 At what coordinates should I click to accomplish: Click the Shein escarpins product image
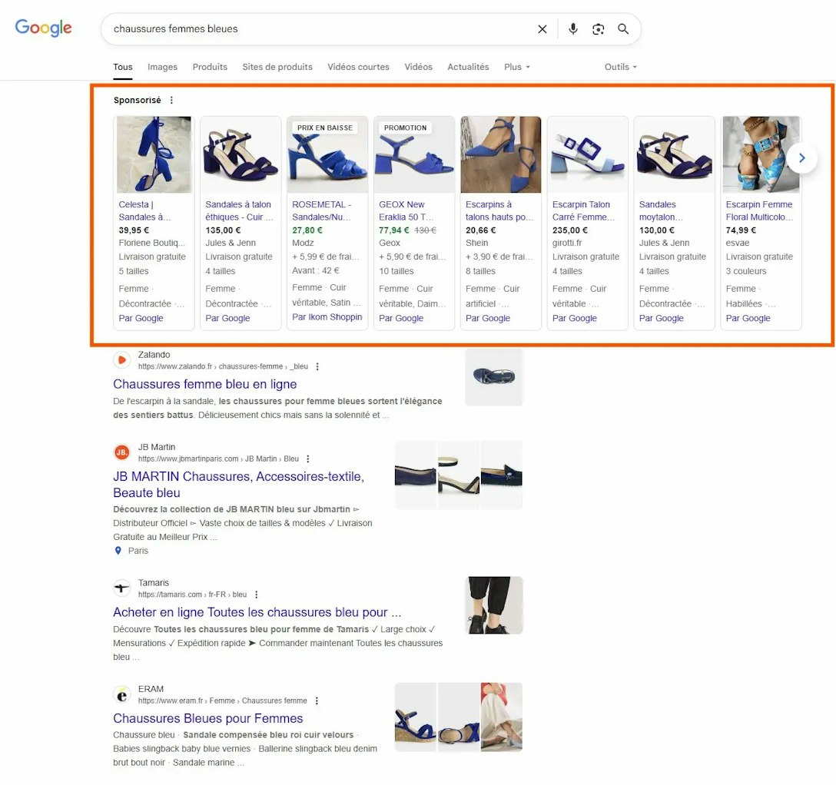[501, 154]
